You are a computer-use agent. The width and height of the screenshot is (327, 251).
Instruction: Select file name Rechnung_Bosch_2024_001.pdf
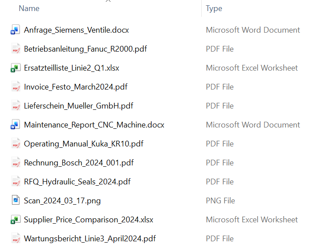click(79, 163)
